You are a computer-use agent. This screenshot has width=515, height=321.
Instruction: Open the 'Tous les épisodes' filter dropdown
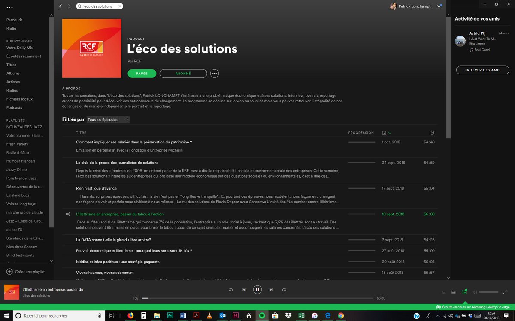click(x=108, y=120)
